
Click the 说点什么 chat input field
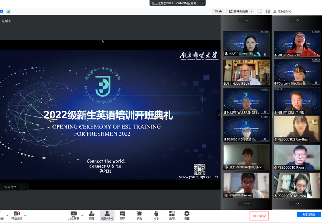(11, 187)
